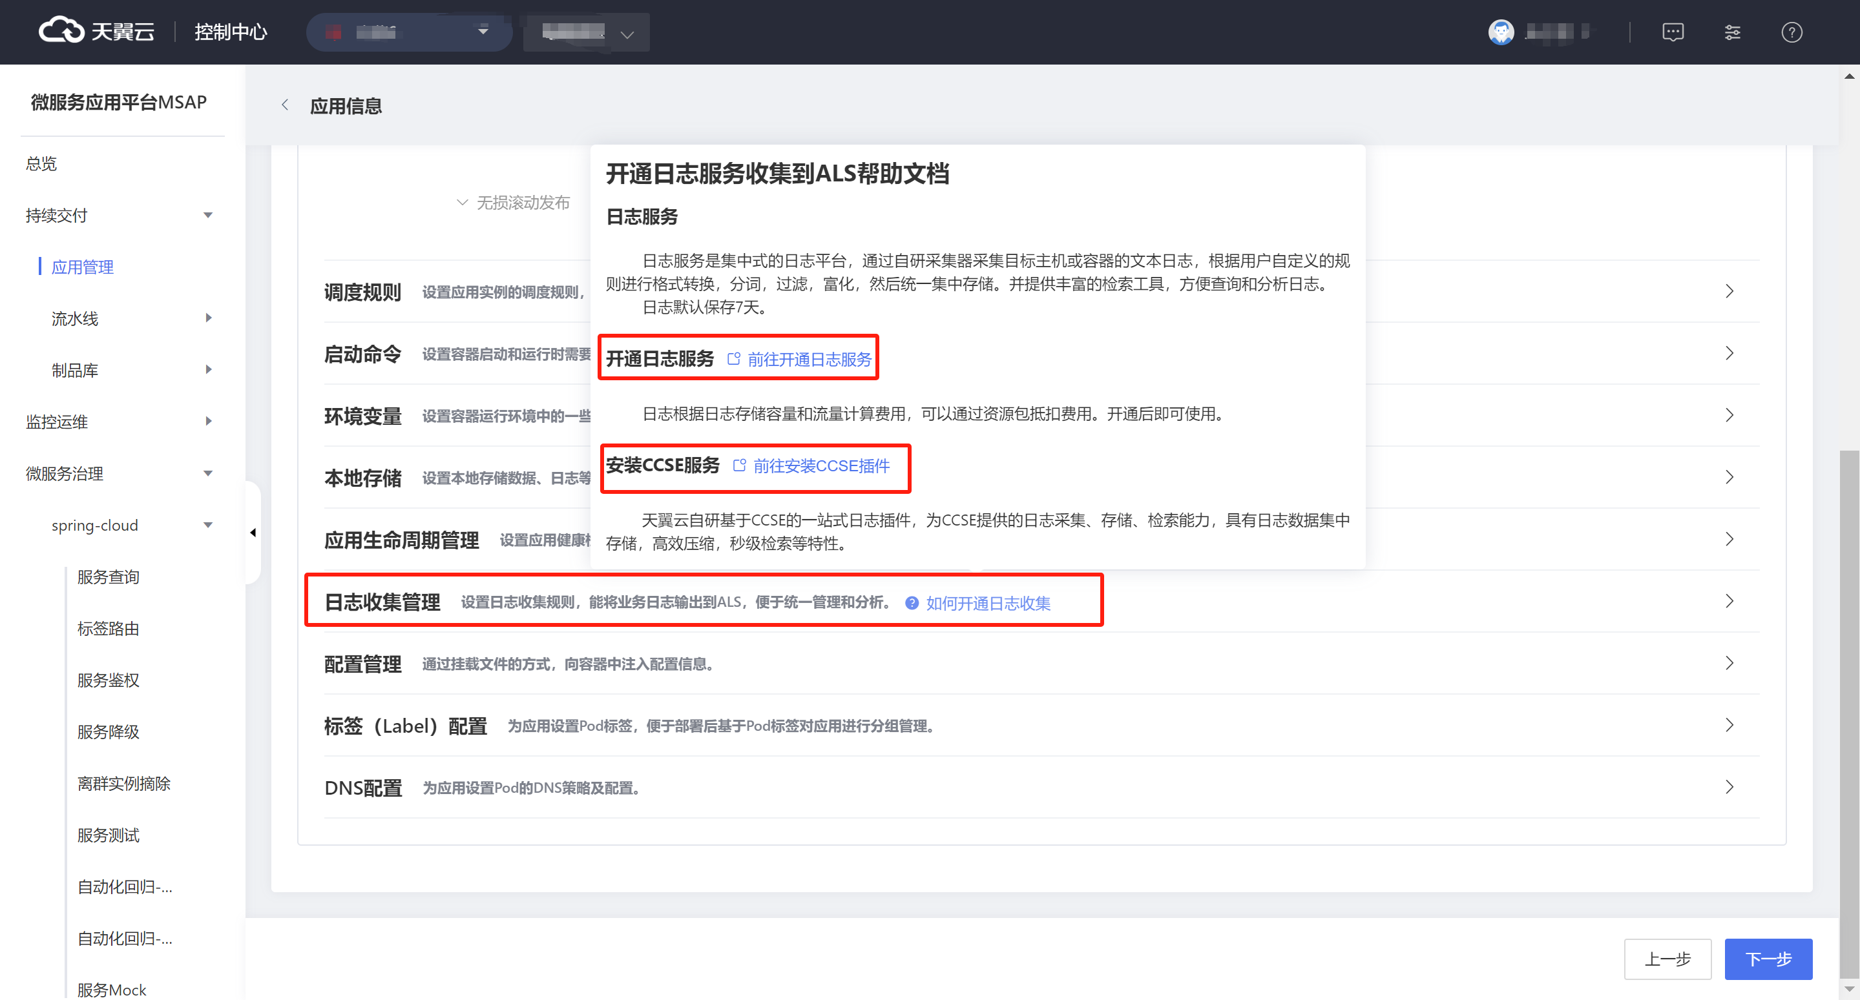Click the 下一步 button

click(1768, 959)
